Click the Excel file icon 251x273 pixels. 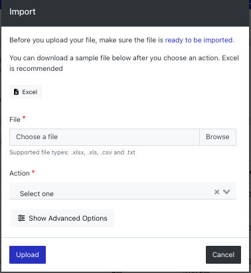click(16, 92)
